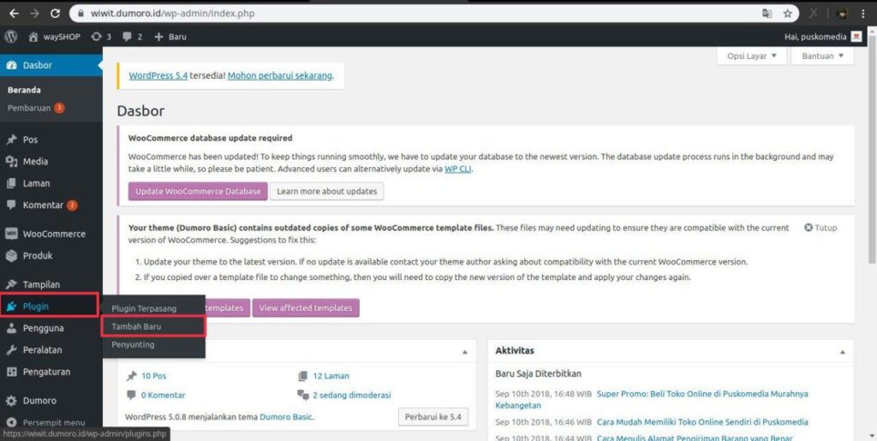Open the 12 Laman link

tap(331, 376)
